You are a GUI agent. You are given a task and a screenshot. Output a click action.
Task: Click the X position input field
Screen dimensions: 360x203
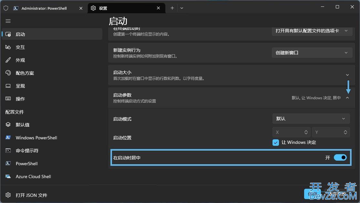291,132
